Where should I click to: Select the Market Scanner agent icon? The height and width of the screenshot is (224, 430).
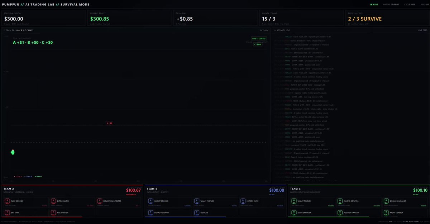click(x=150, y=202)
